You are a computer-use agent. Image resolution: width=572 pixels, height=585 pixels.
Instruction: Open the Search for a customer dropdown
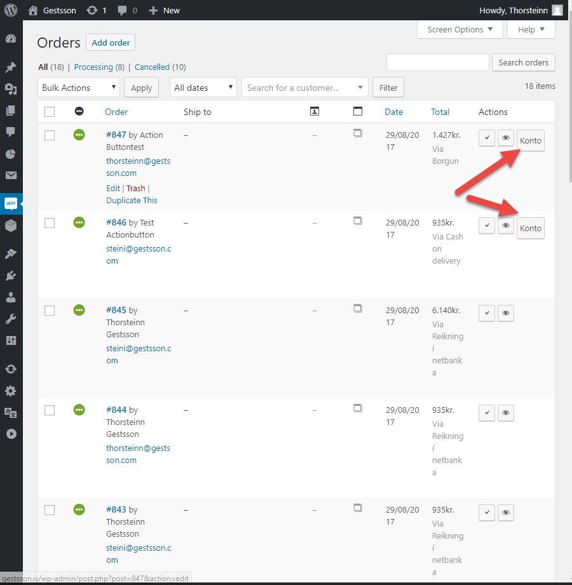coord(304,88)
